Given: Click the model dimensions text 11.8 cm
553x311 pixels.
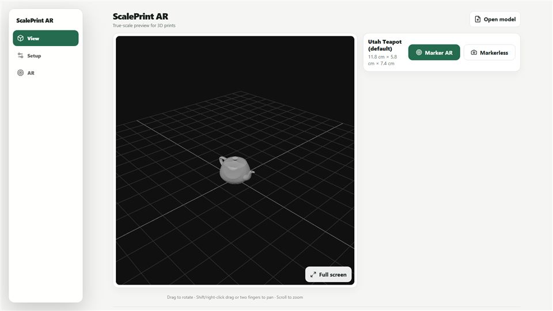Looking at the screenshot, I should pos(382,60).
